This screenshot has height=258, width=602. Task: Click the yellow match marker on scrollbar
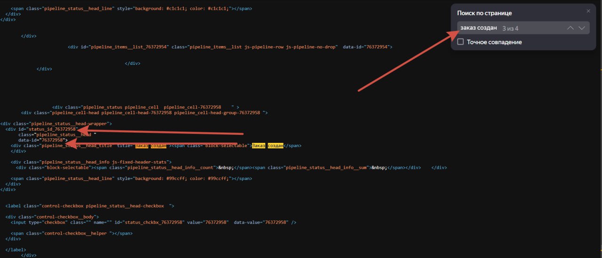(601, 70)
